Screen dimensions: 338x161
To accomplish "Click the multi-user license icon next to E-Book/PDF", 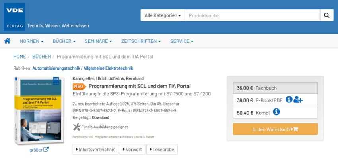I will coord(298,100).
